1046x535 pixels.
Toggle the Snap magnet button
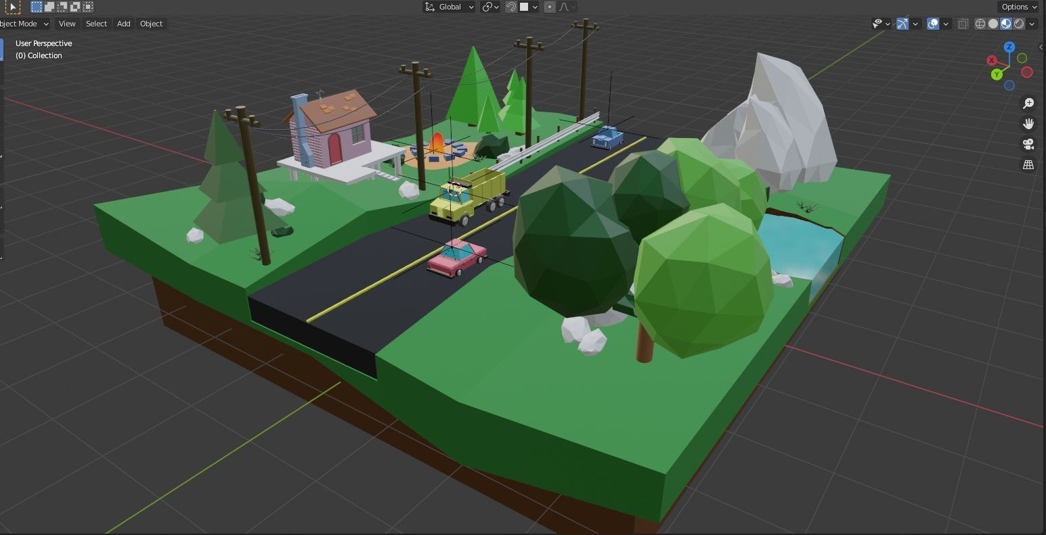[511, 7]
